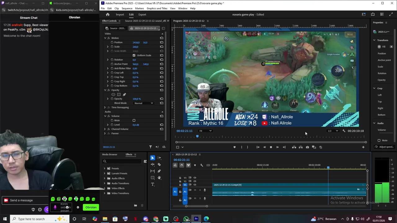
Task: Toggle Snap in Timeline magnet
Action: click(x=182, y=165)
